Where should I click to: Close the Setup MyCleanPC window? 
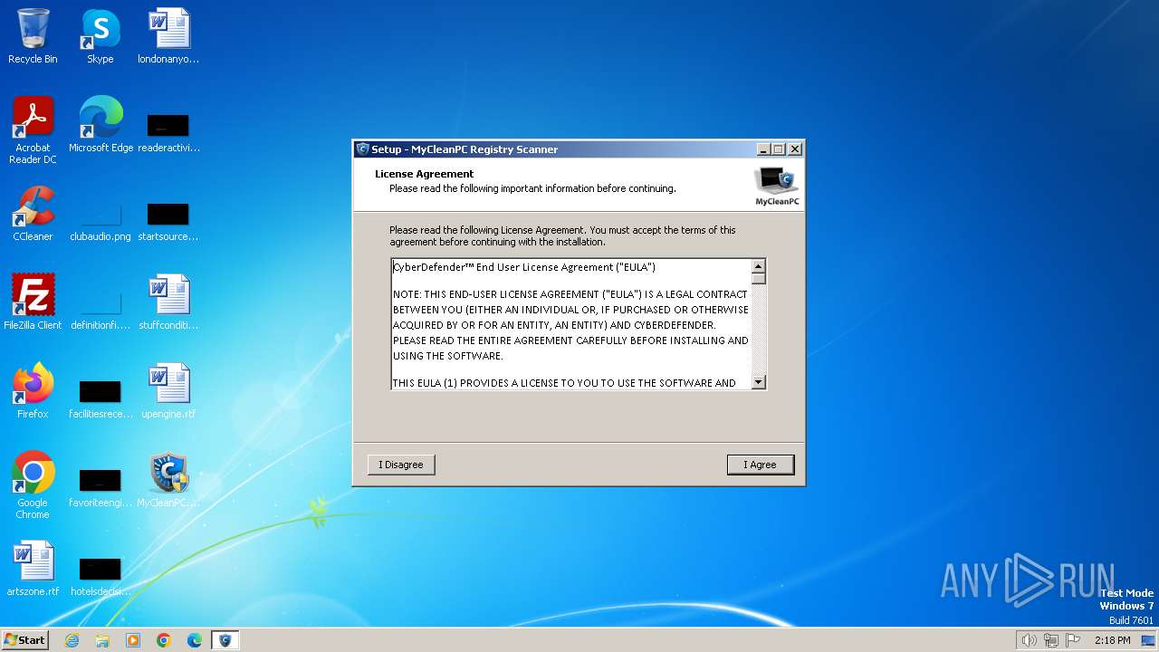795,149
